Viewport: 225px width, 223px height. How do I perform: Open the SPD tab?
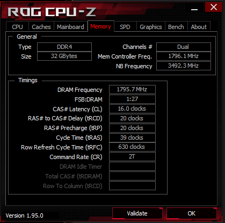click(125, 27)
